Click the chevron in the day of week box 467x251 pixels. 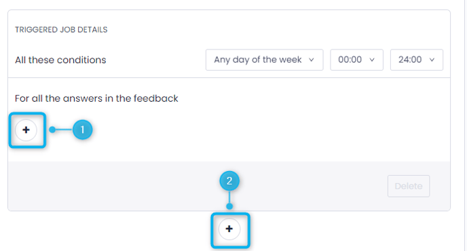coord(312,60)
